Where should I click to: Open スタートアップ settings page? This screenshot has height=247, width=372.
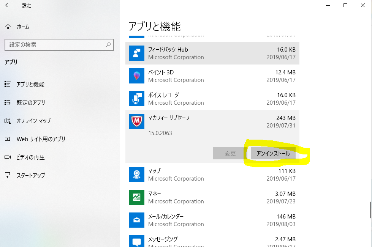point(31,176)
